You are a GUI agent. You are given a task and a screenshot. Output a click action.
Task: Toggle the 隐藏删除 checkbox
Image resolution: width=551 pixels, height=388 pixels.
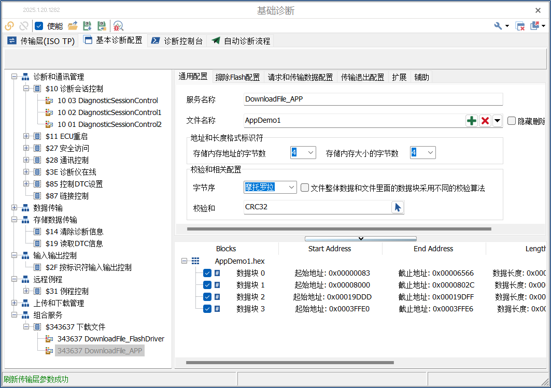(512, 121)
